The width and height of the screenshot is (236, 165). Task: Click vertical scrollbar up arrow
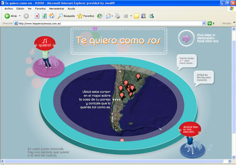point(233,29)
